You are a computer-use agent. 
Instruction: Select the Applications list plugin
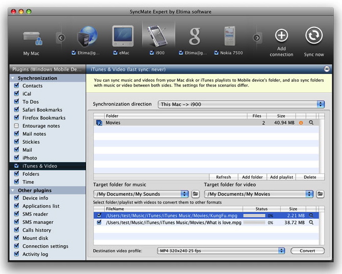(41, 206)
